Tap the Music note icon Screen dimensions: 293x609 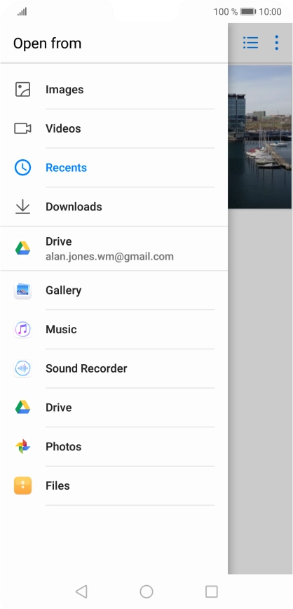[x=22, y=329]
